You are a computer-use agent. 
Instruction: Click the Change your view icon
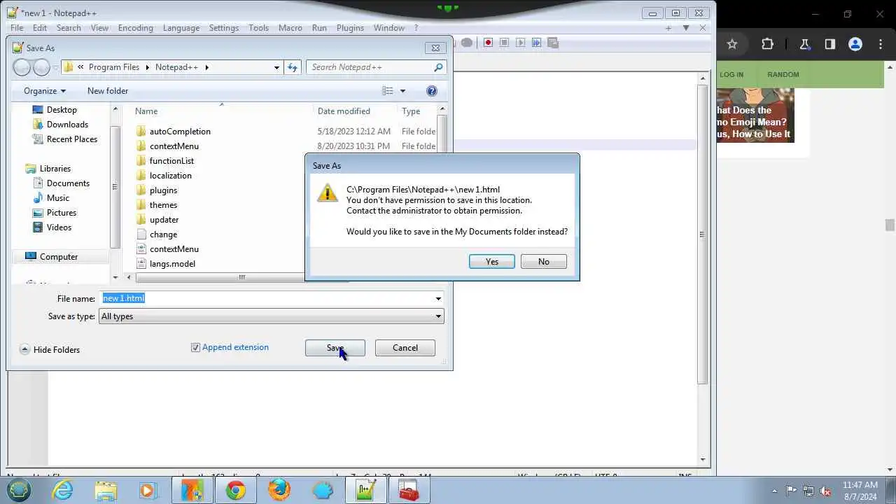388,91
